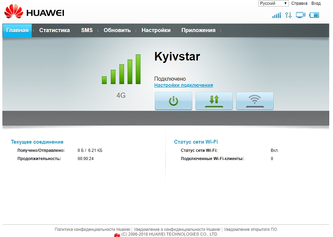This screenshot has height=237, width=333.
Task: Click the large green signal bars graphic
Action: [x=121, y=69]
